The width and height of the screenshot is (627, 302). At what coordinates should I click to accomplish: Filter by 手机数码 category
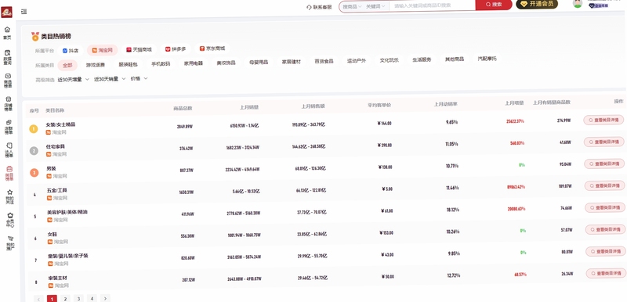click(x=161, y=64)
